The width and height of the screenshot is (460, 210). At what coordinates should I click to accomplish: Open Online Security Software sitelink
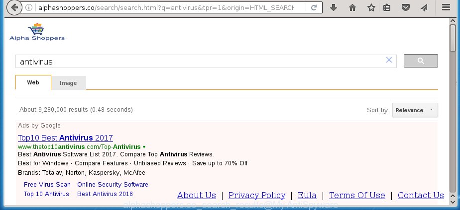[113, 185]
